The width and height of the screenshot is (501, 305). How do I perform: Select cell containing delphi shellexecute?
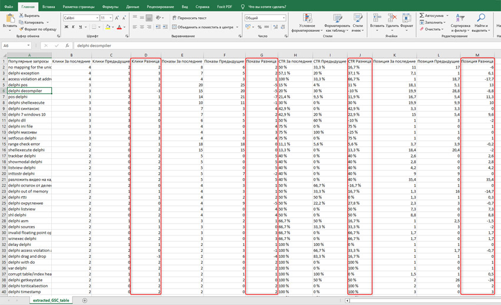point(29,103)
